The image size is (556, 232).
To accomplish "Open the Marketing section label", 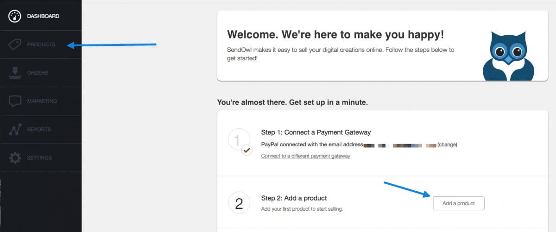I will click(x=42, y=101).
